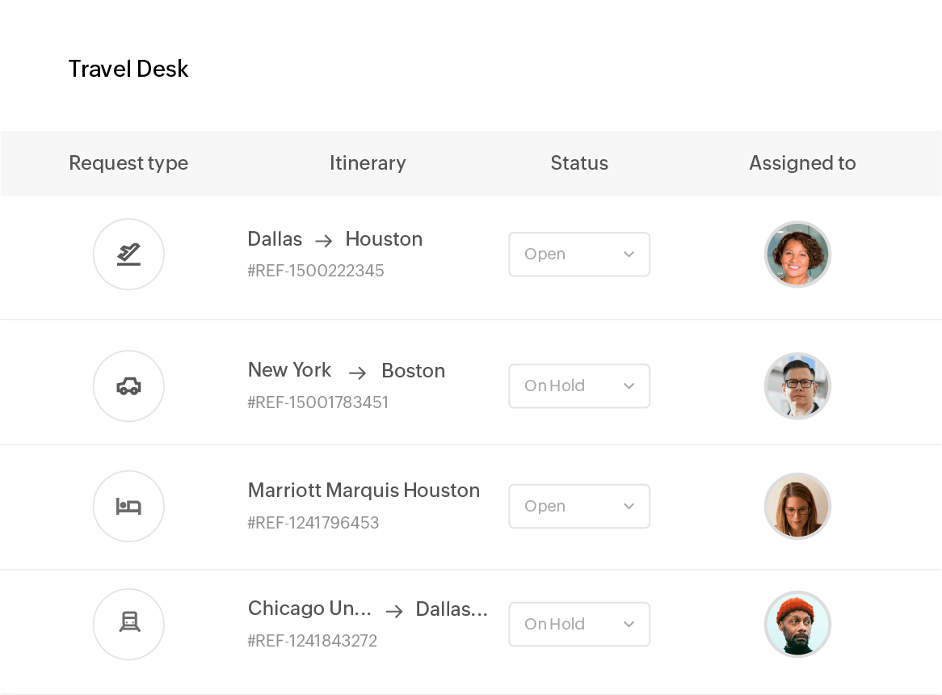Change On Hold status on the Chicago row
Image resolution: width=942 pixels, height=695 pixels.
(579, 624)
